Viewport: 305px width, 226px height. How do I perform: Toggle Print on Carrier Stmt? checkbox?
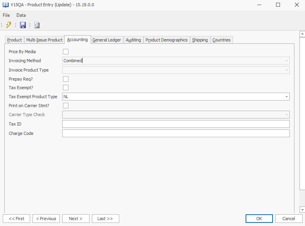pos(66,106)
